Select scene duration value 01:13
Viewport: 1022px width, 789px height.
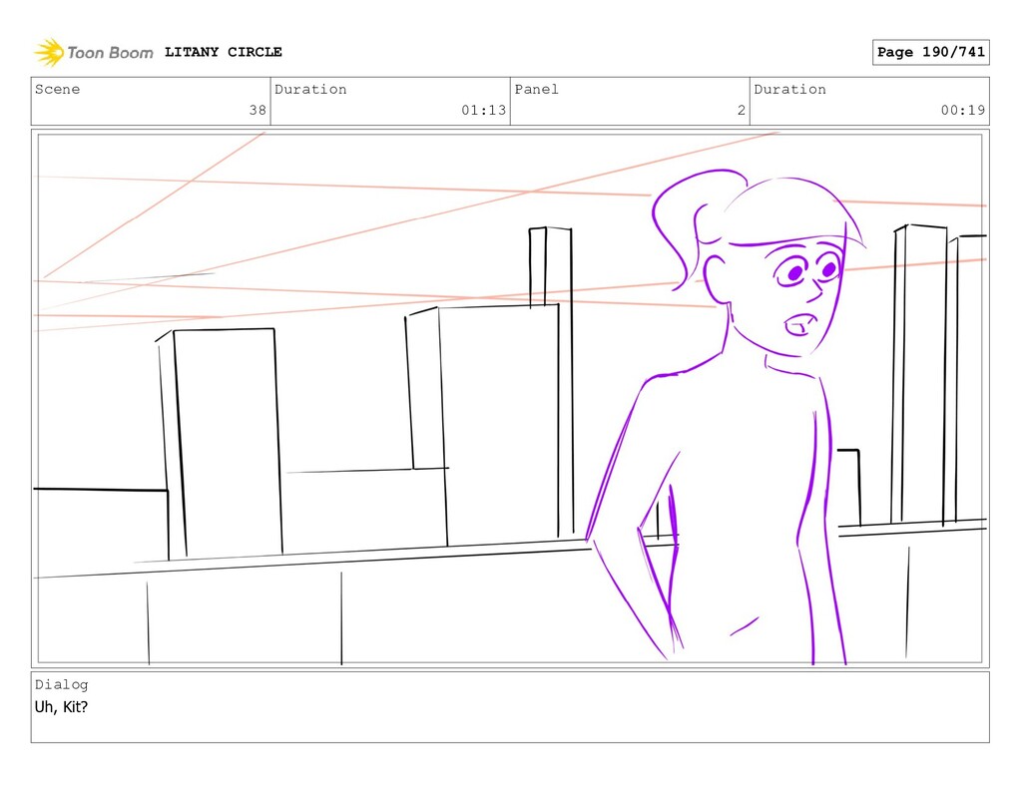coord(484,110)
